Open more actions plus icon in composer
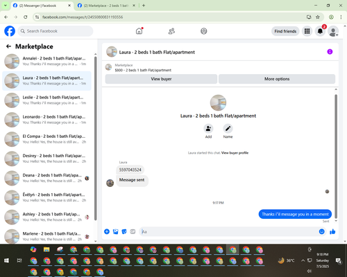Viewport: 347px width, 277px height. click(107, 231)
